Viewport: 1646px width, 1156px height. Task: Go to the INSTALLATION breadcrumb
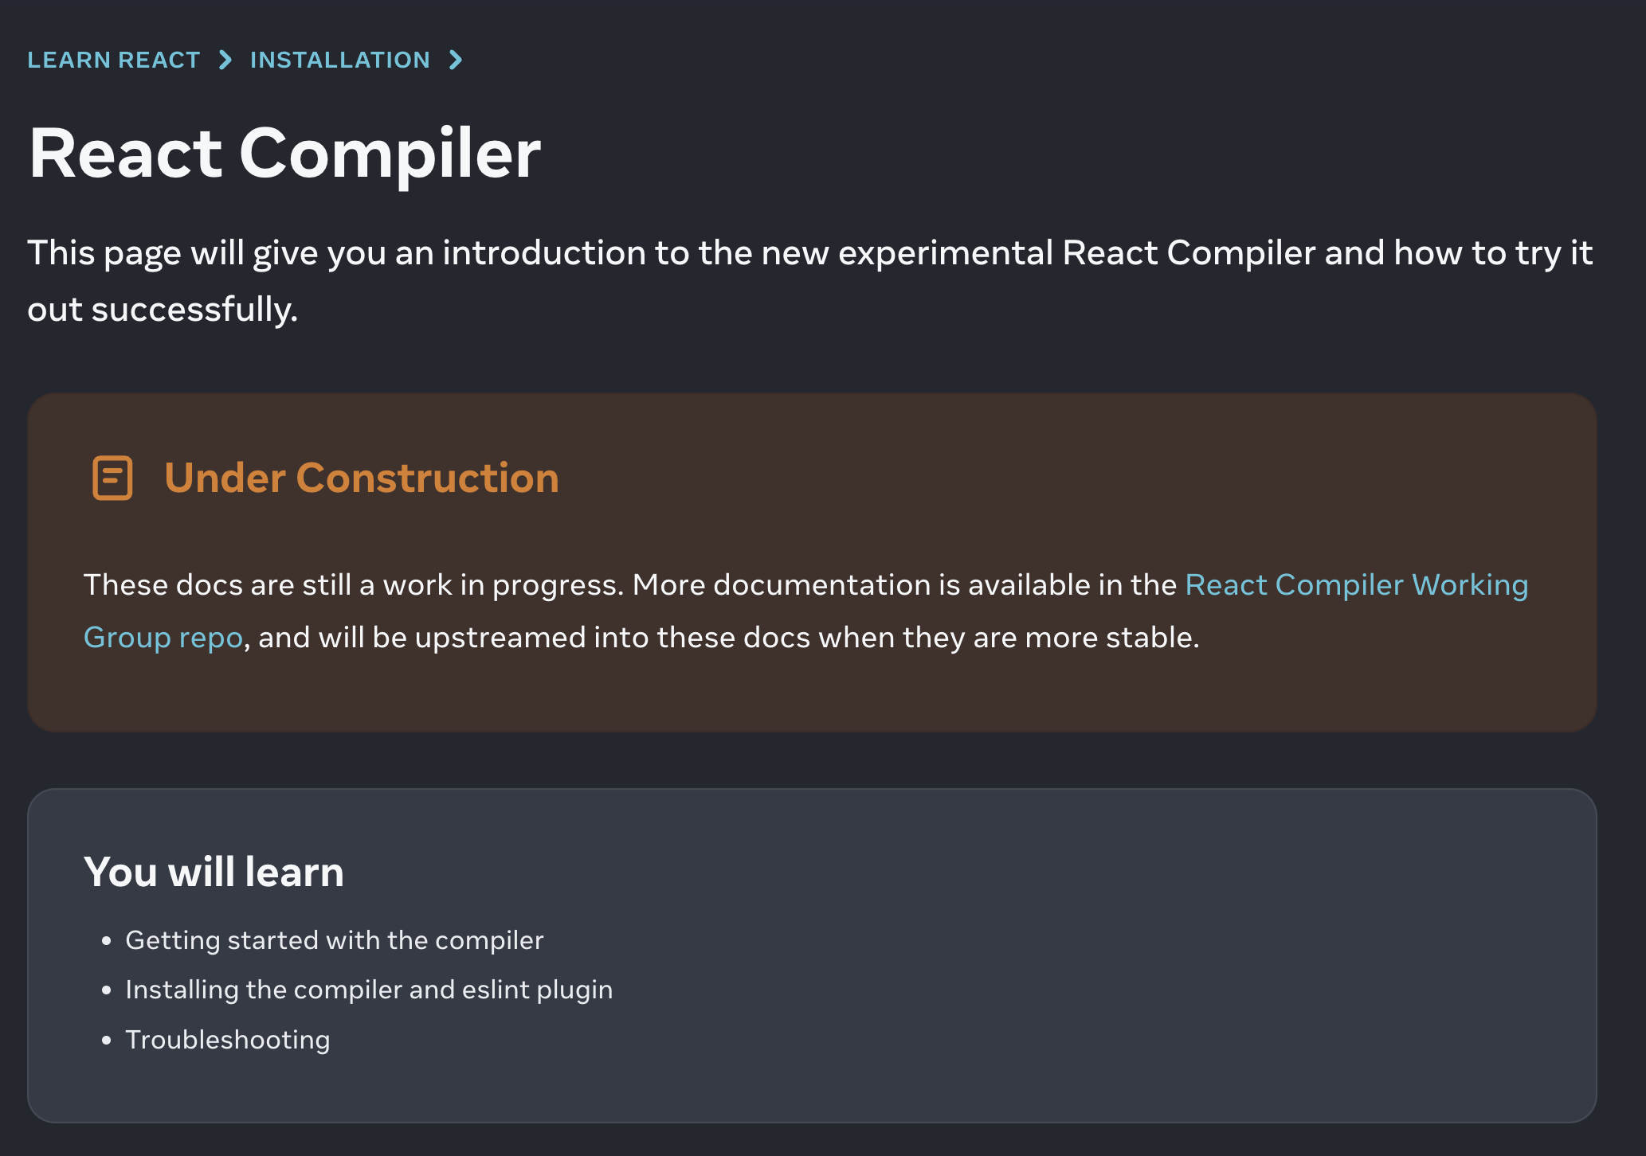coord(340,60)
